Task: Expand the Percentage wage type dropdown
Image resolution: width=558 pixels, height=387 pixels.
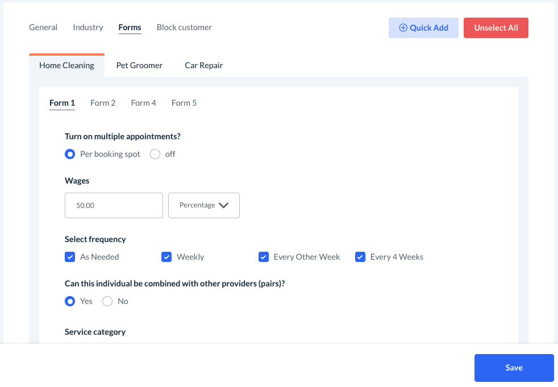Action: (204, 205)
